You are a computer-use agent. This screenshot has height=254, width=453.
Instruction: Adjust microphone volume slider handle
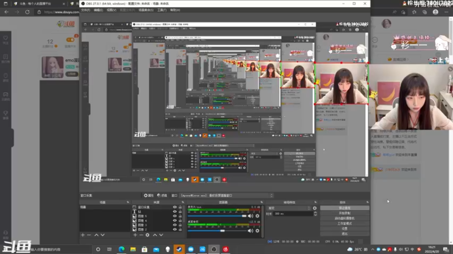click(x=244, y=216)
